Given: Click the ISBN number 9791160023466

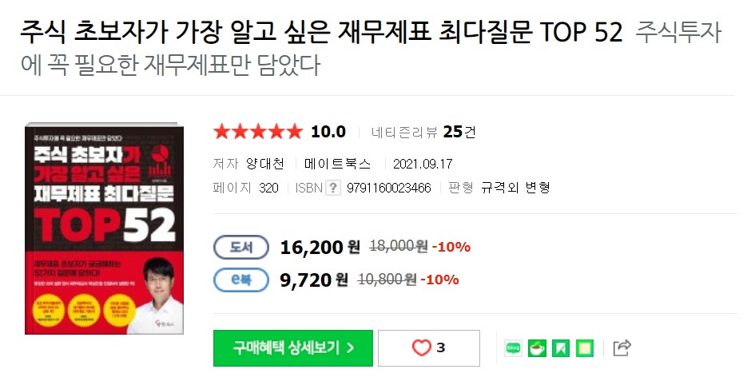Looking at the screenshot, I should click(389, 188).
